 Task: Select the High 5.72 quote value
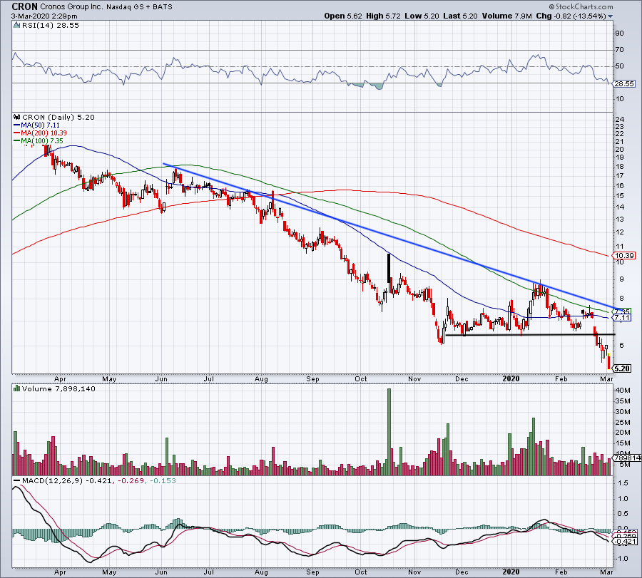coord(383,16)
